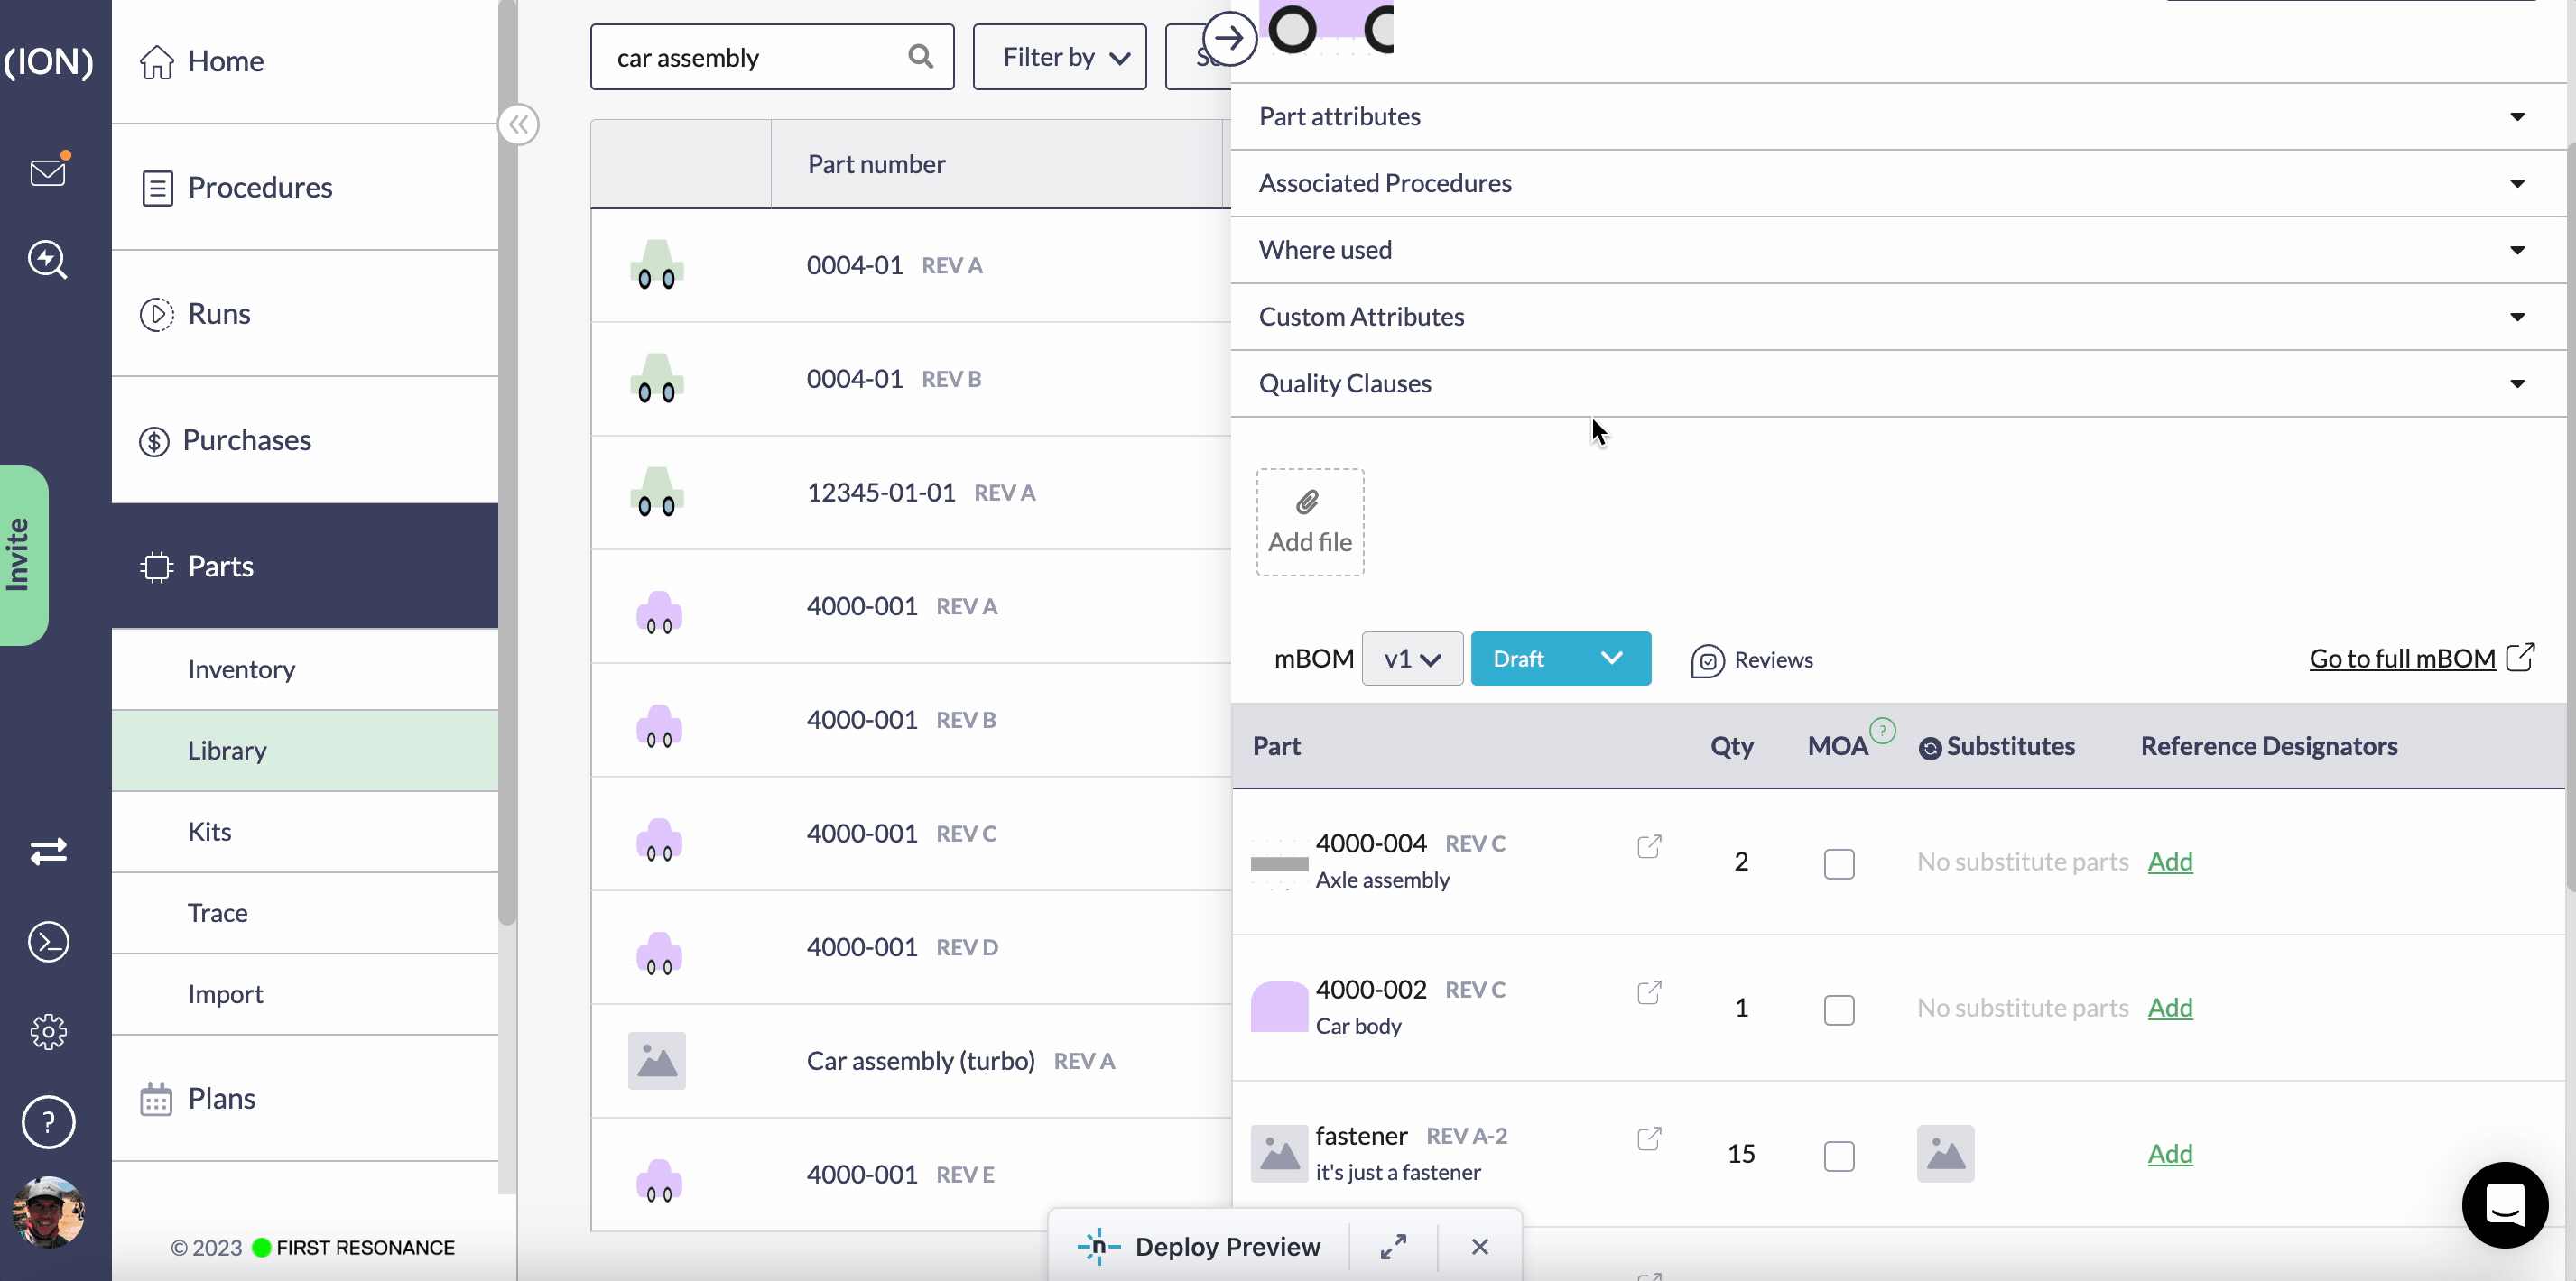
Task: Click the terminal console icon in sidebar
Action: coord(47,941)
